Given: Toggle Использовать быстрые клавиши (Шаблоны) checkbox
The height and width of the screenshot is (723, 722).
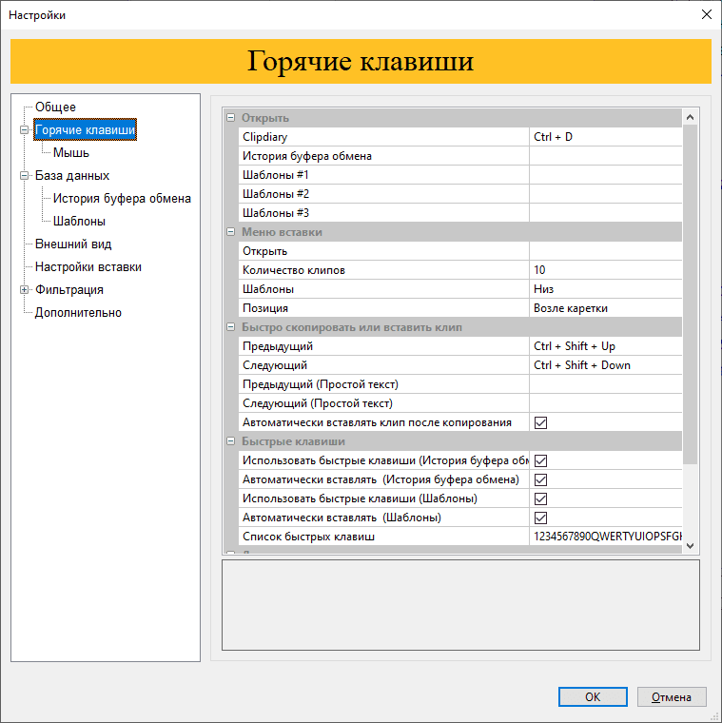Looking at the screenshot, I should click(540, 498).
